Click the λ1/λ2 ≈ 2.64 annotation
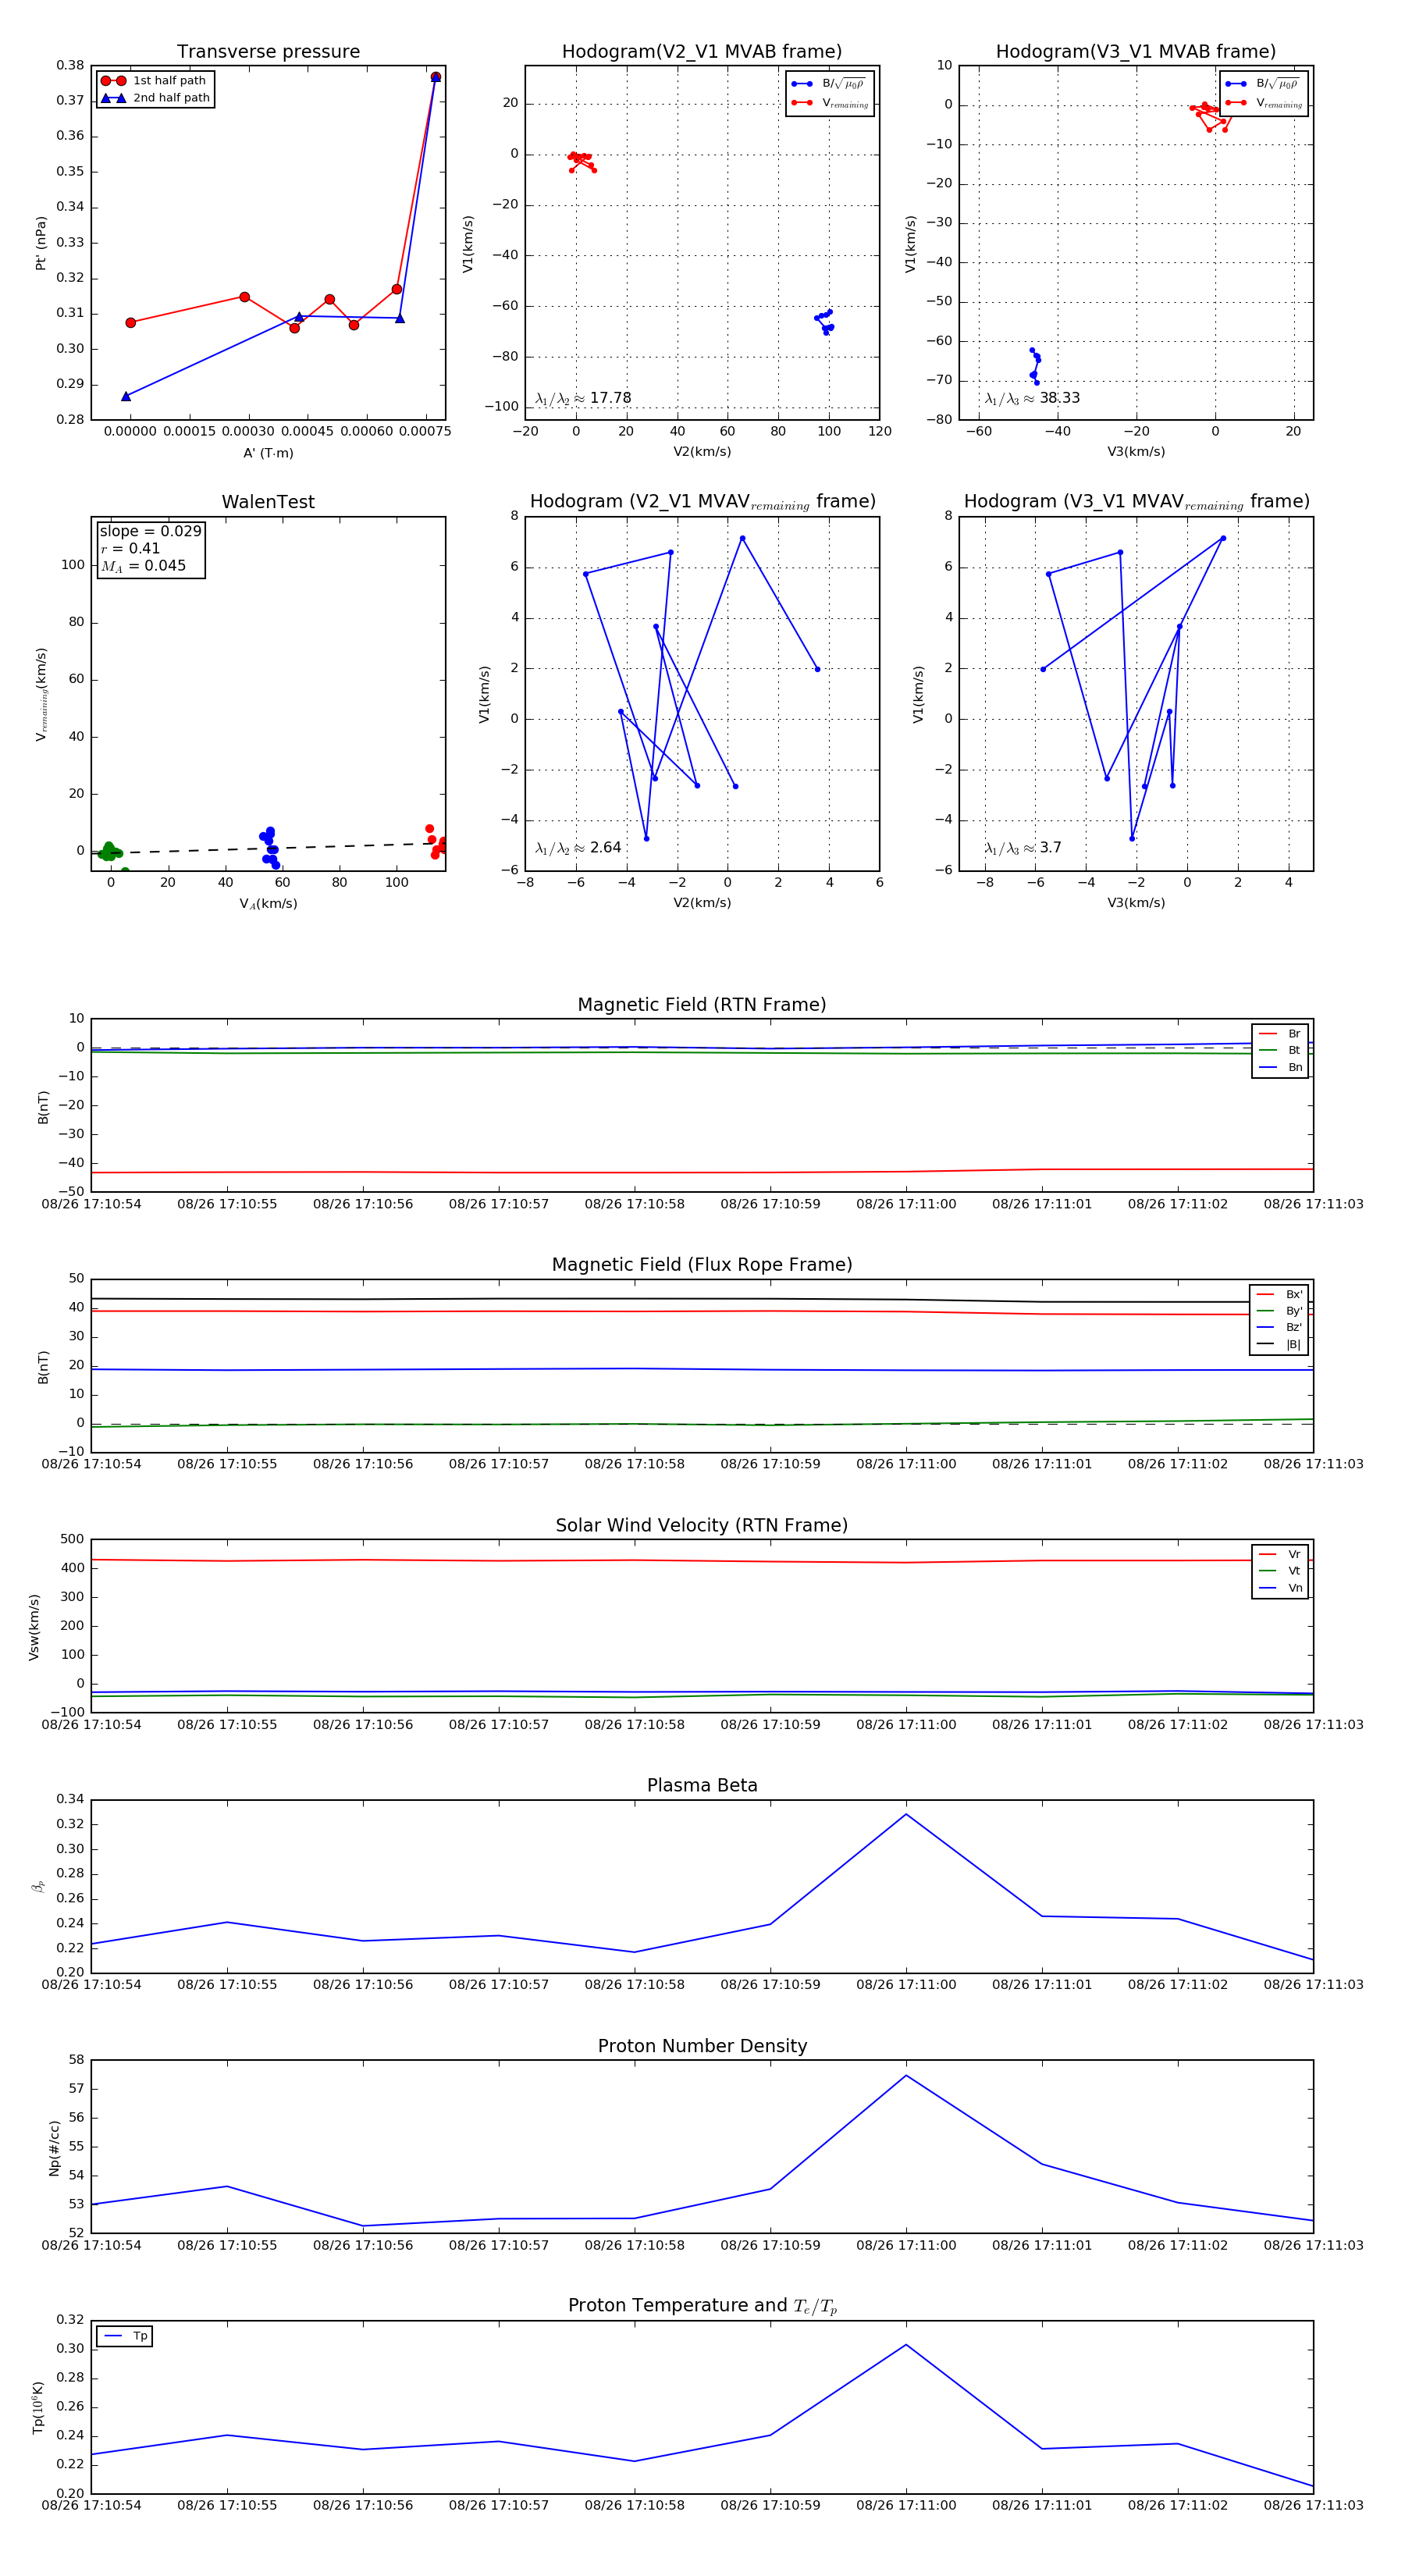Screen dimensions: 1405x2576 point(578,848)
